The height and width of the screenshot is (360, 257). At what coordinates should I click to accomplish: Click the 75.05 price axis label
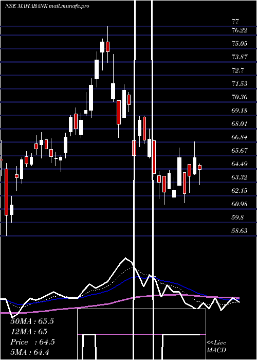pyautogui.click(x=240, y=43)
